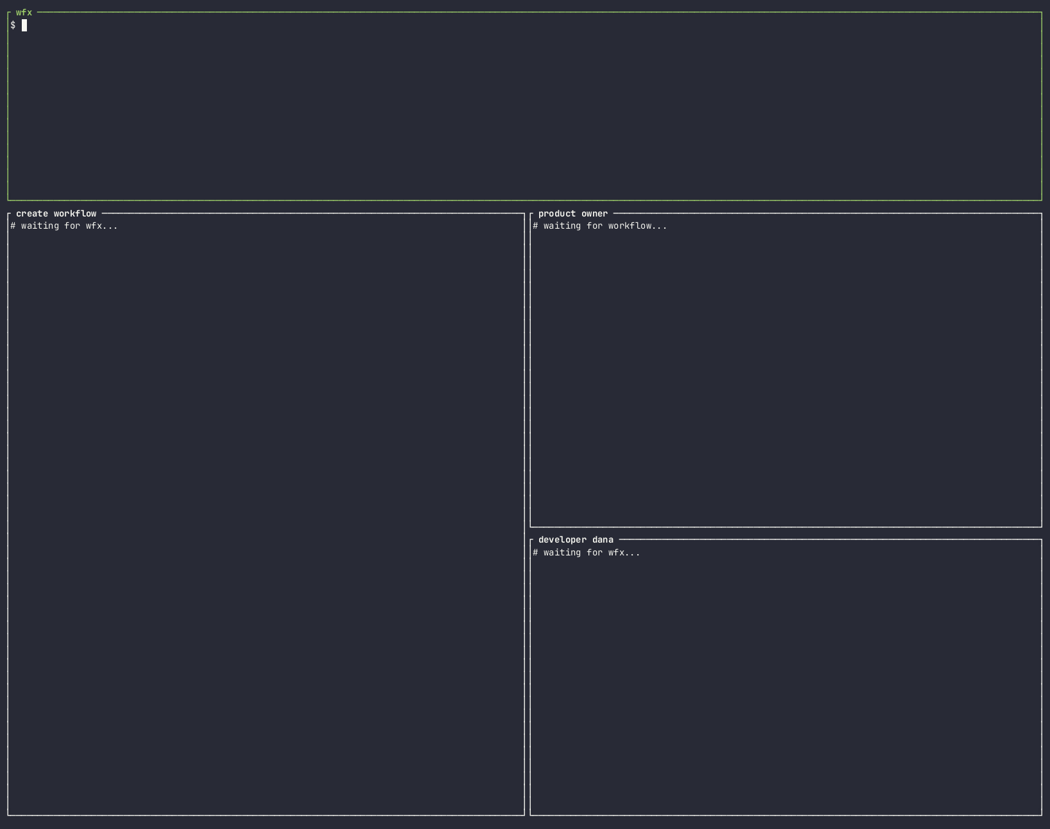Click the green bottom border of wfx pane

tap(524, 200)
